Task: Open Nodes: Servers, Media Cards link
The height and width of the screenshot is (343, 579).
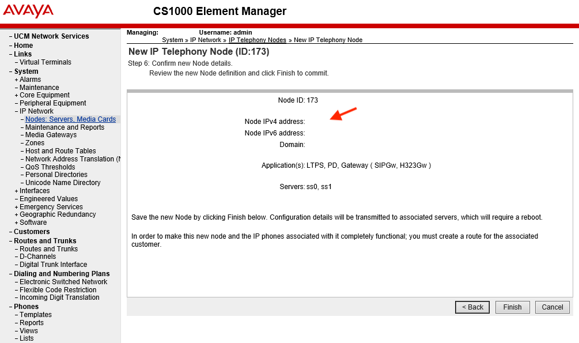Action: click(70, 119)
